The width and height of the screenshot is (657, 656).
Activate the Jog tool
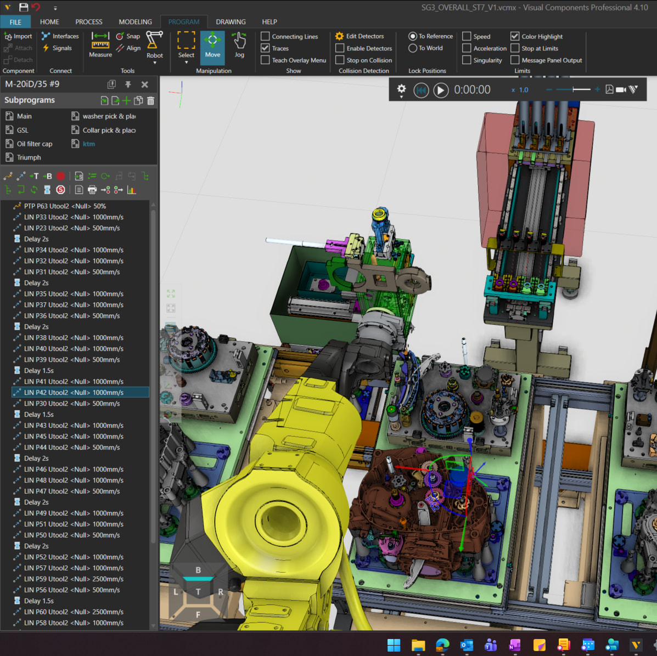[239, 48]
